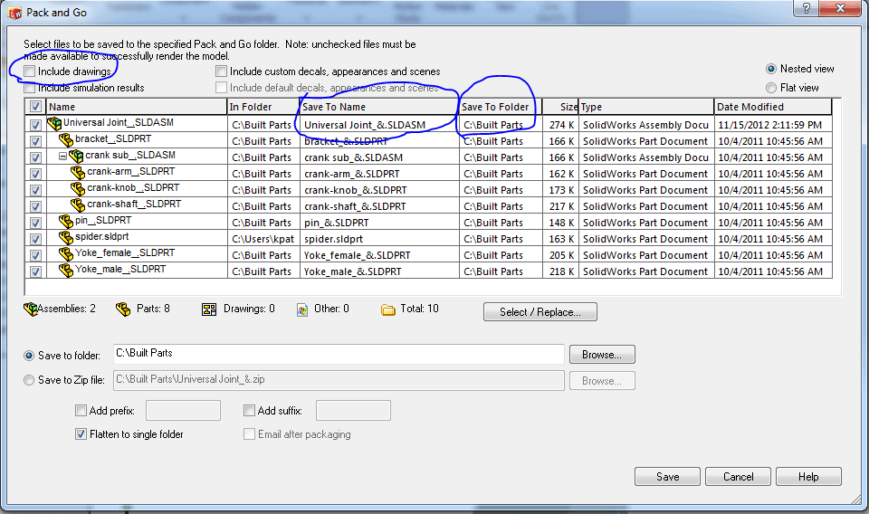
Task: Click the crank-knob part icon
Action: [78, 188]
